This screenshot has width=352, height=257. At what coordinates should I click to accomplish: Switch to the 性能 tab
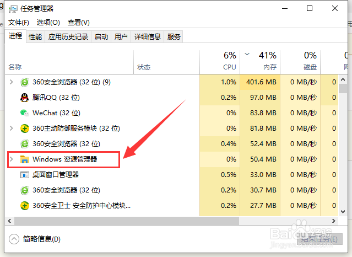pyautogui.click(x=35, y=36)
